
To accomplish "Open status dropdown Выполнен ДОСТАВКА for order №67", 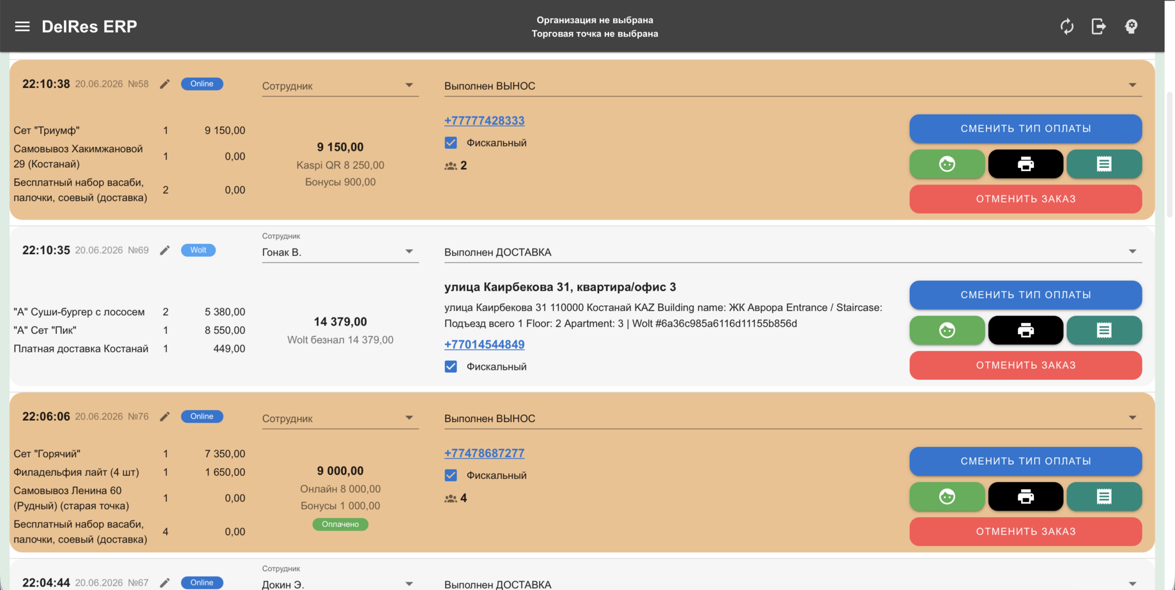I will coord(792,584).
